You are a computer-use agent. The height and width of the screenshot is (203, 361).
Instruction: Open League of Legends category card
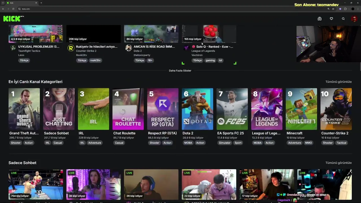coord(267,109)
